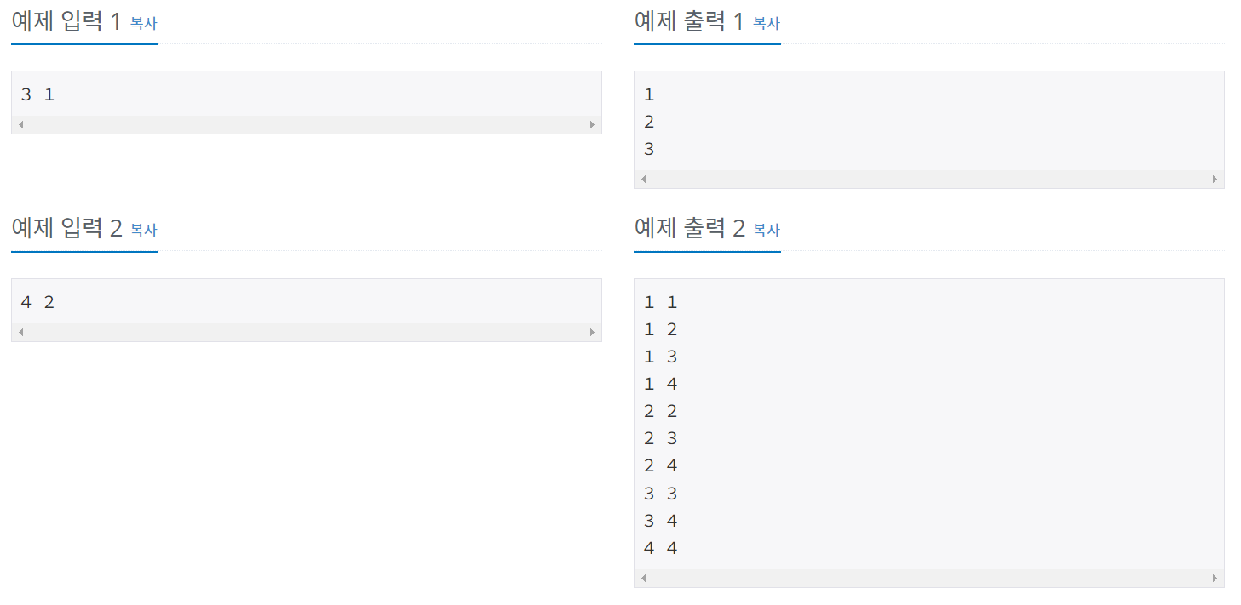Click the line '1 4' in sample output 2
The height and width of the screenshot is (605, 1241).
point(660,383)
